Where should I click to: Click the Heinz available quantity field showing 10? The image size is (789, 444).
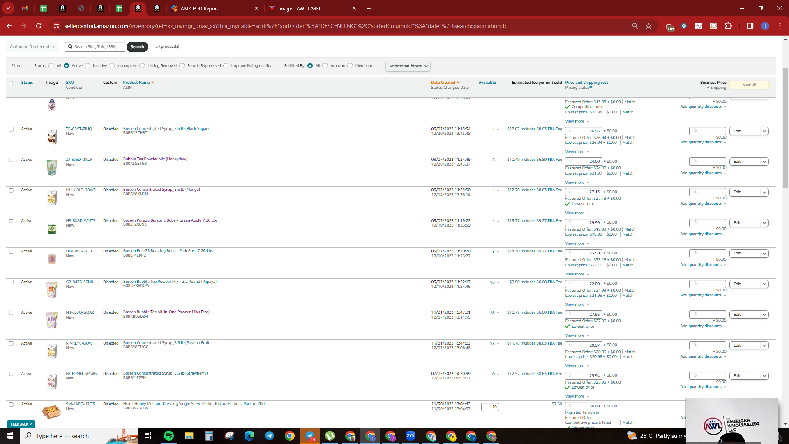click(490, 407)
